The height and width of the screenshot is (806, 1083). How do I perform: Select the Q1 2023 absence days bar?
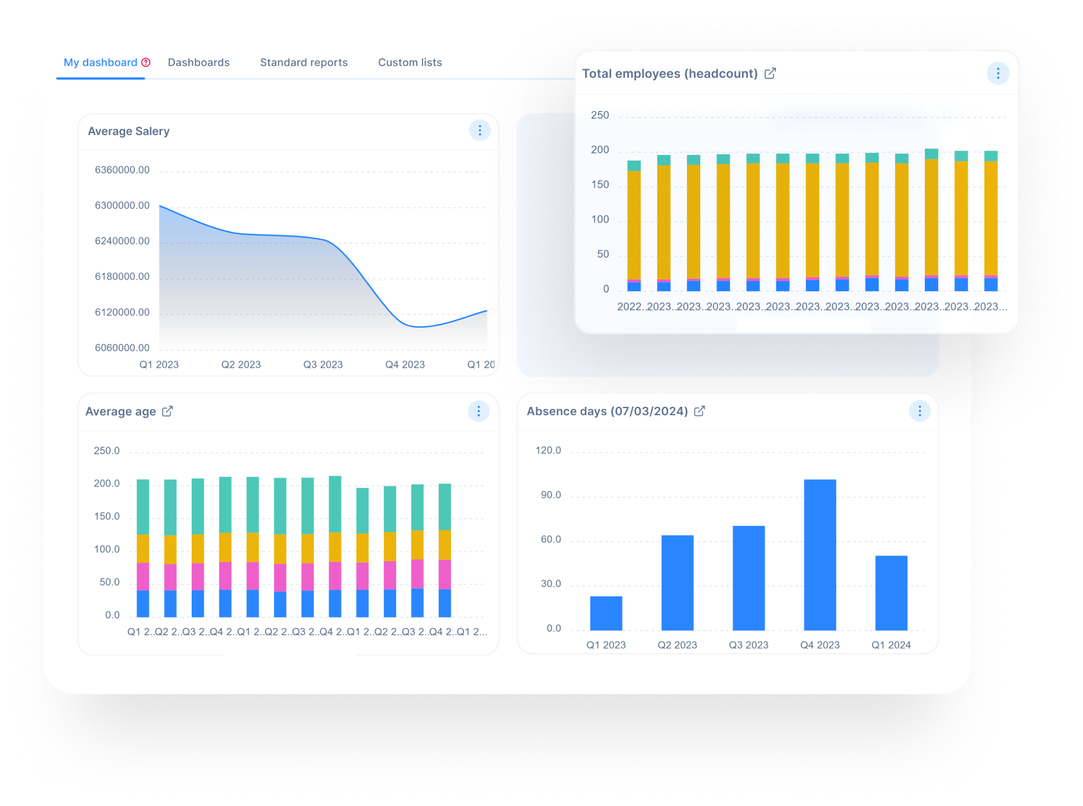click(x=606, y=613)
